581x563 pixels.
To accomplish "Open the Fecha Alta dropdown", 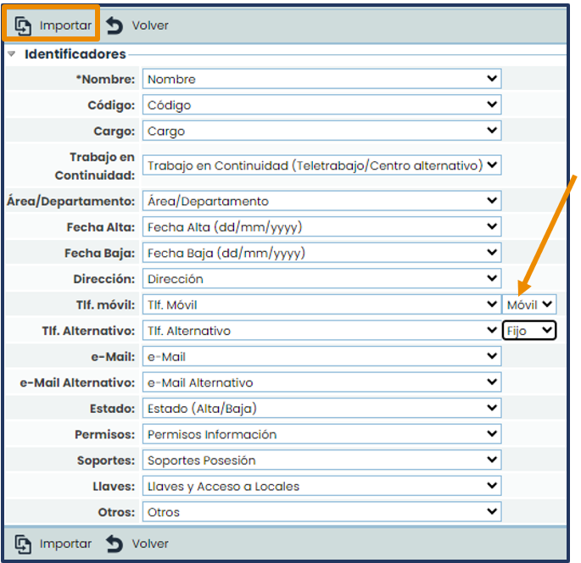I will [321, 227].
